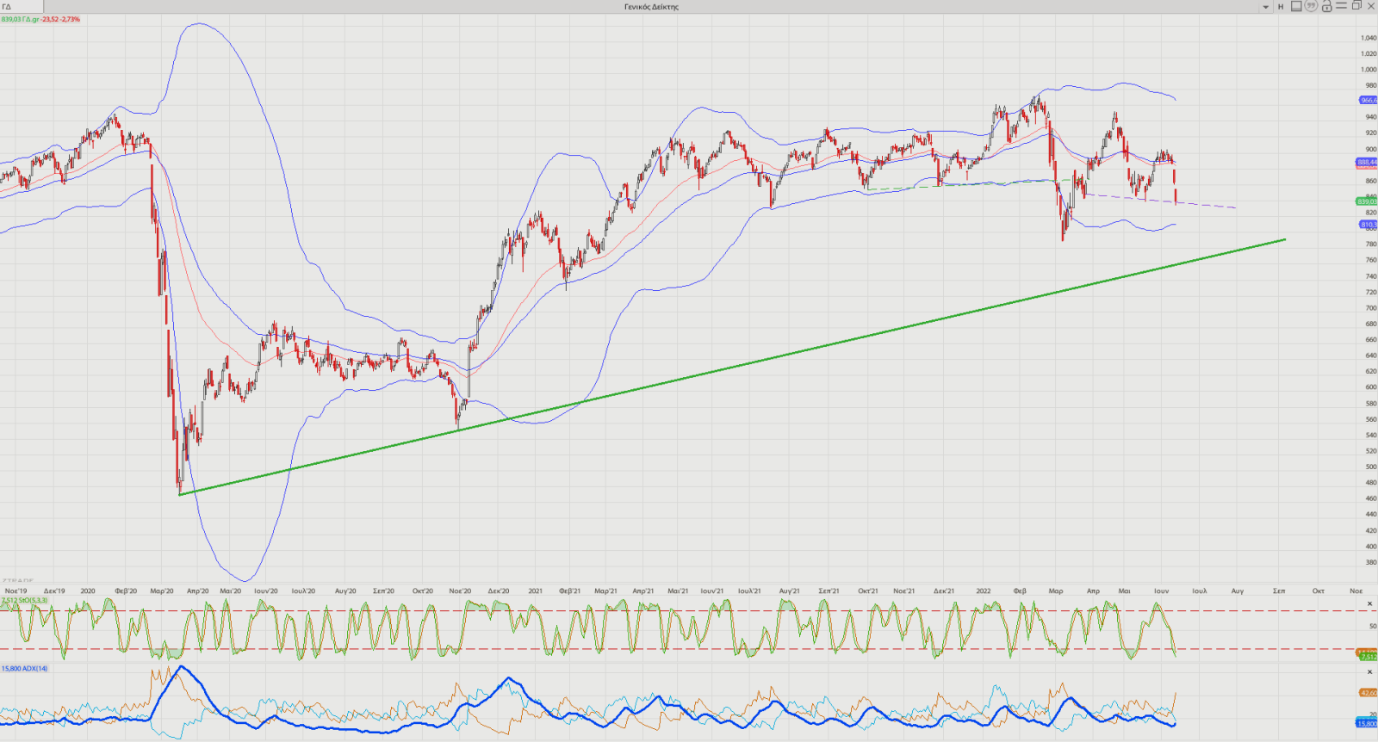Click the 700 price axis label
The image size is (1378, 742).
pos(1370,308)
